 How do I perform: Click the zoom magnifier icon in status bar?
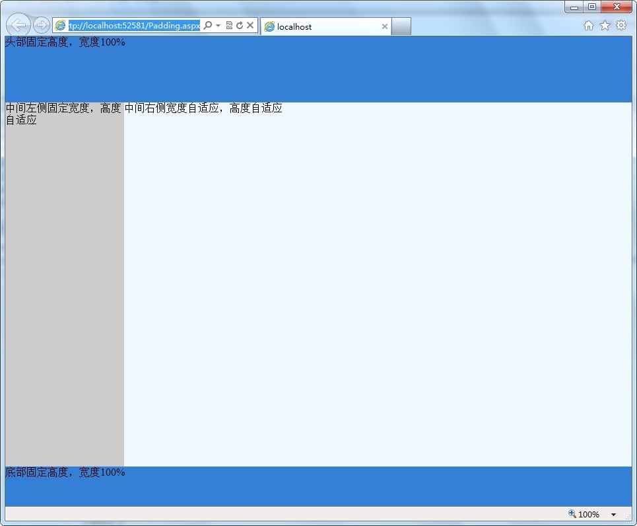tap(572, 514)
